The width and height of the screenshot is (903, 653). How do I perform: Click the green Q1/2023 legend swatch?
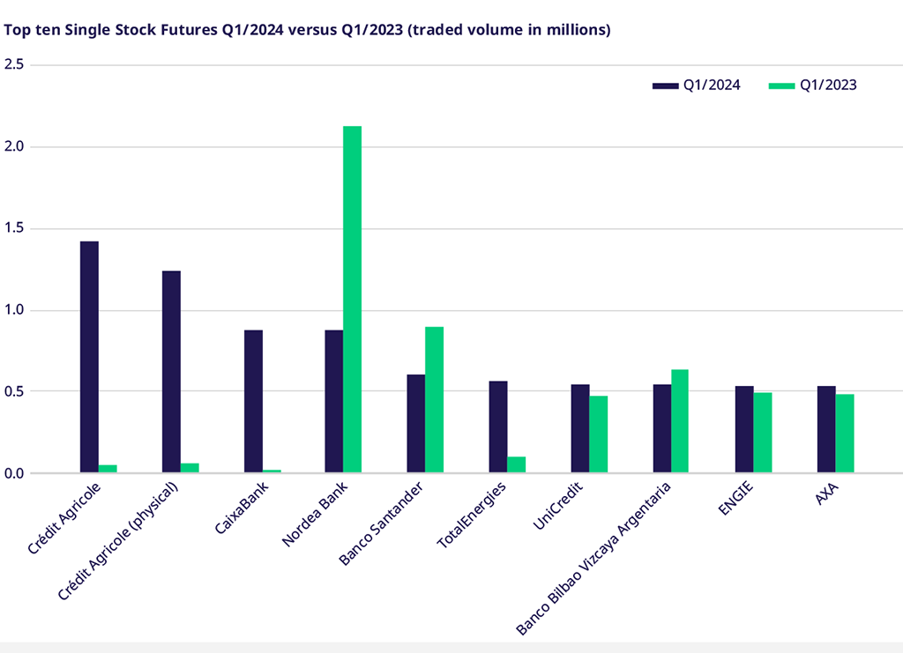(x=781, y=85)
